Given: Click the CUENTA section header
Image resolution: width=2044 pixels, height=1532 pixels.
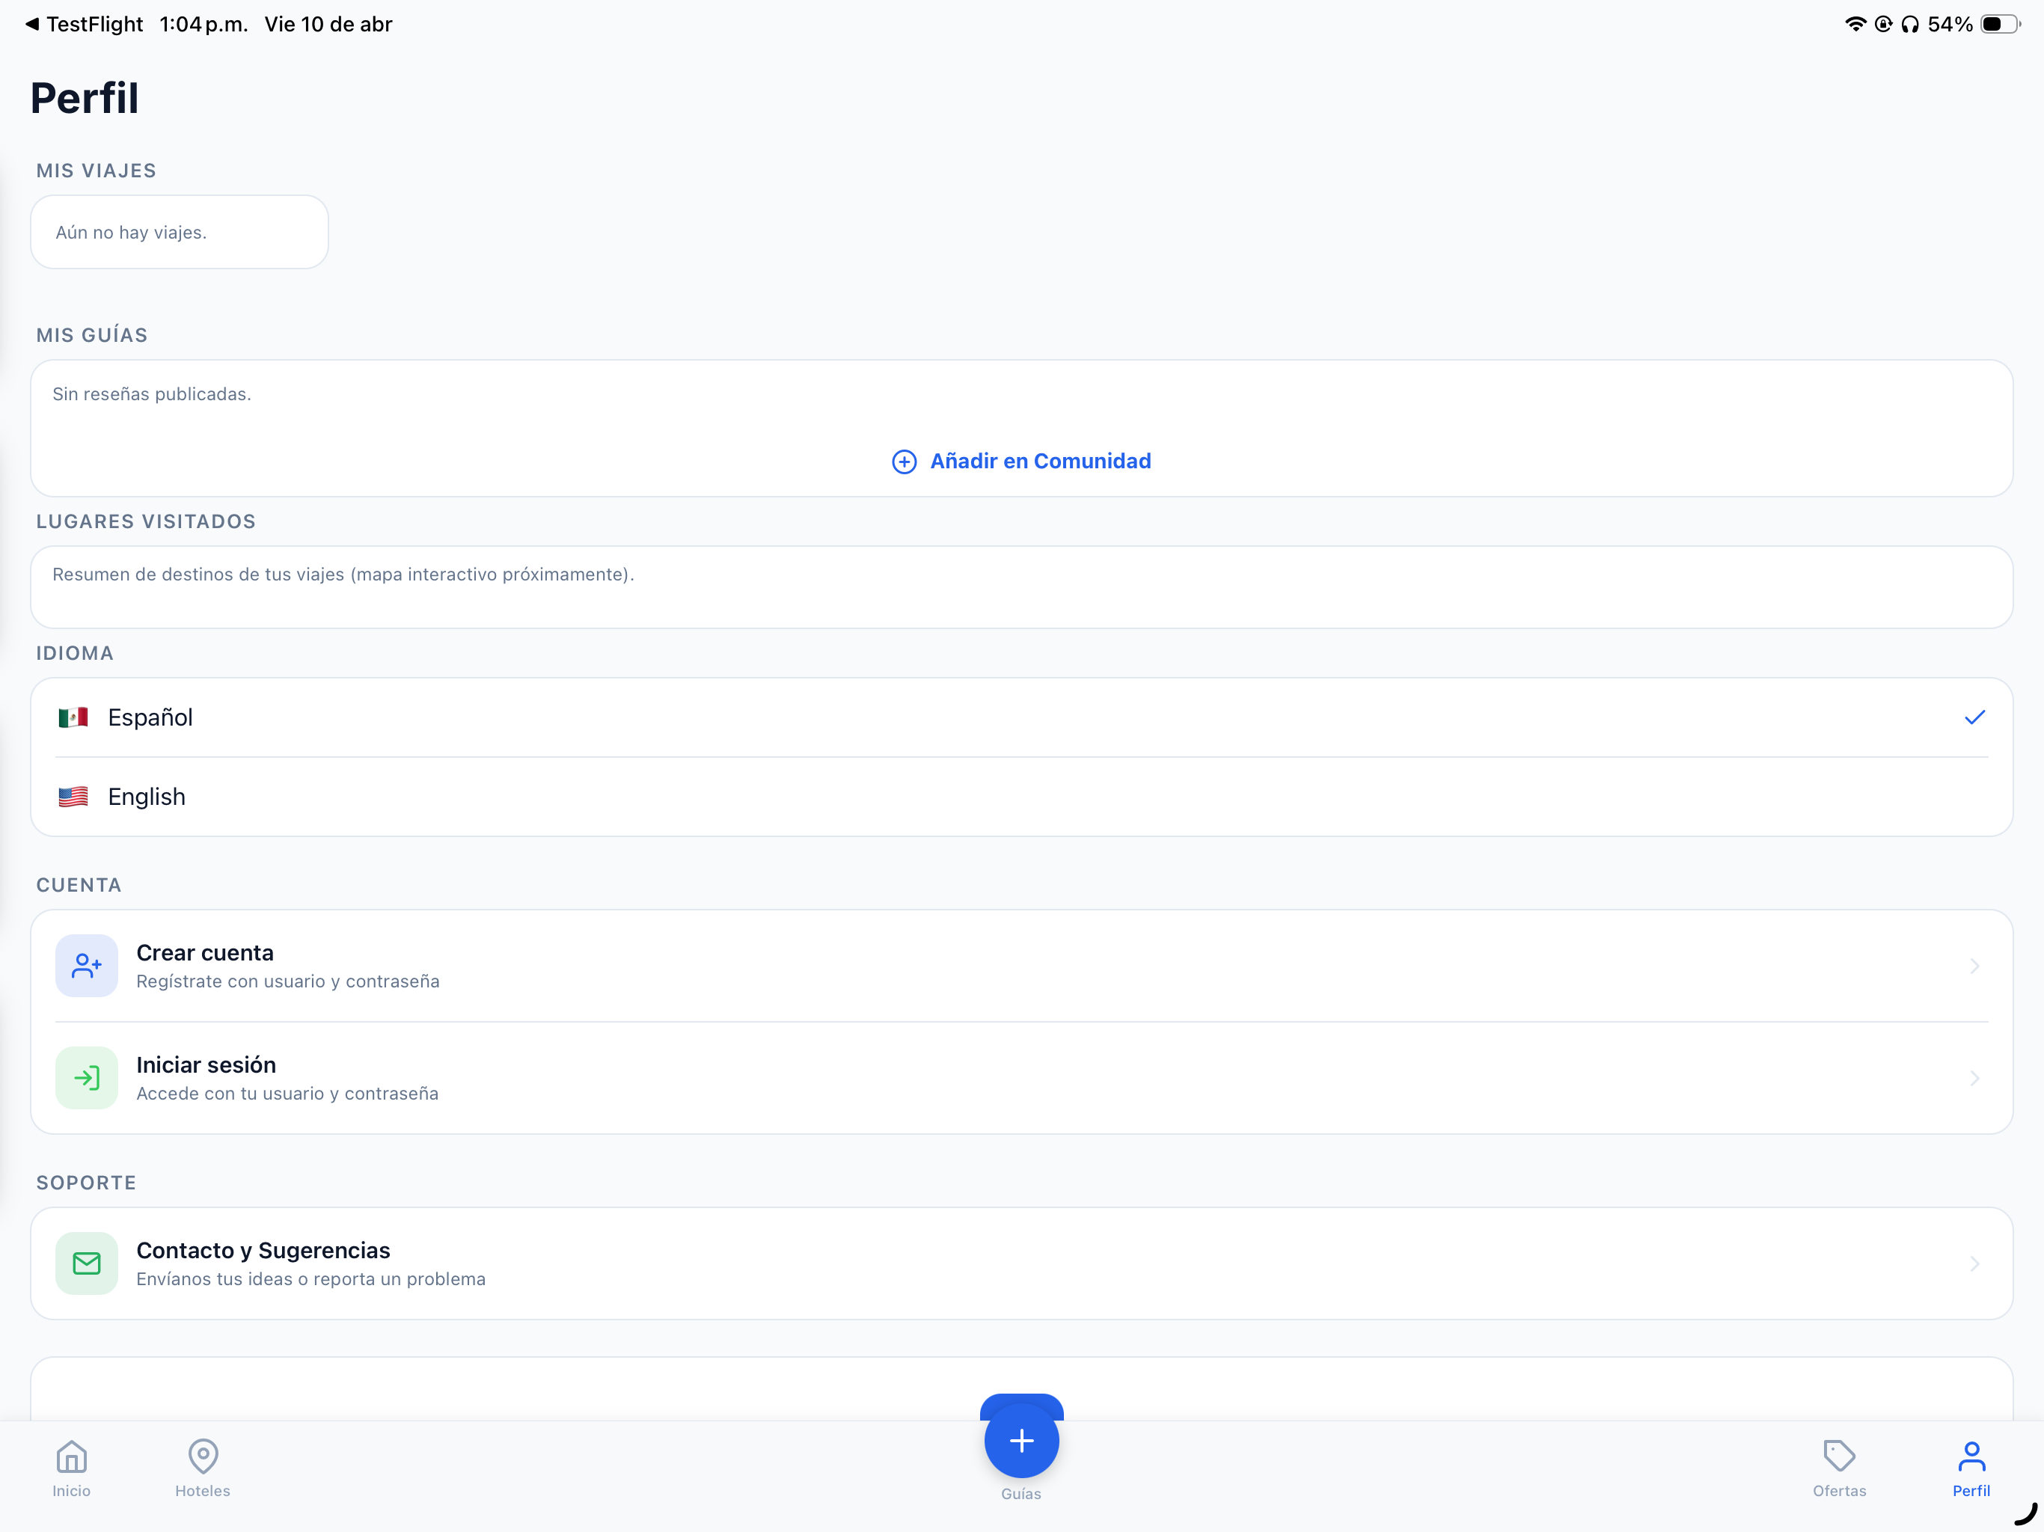Looking at the screenshot, I should (x=79, y=885).
